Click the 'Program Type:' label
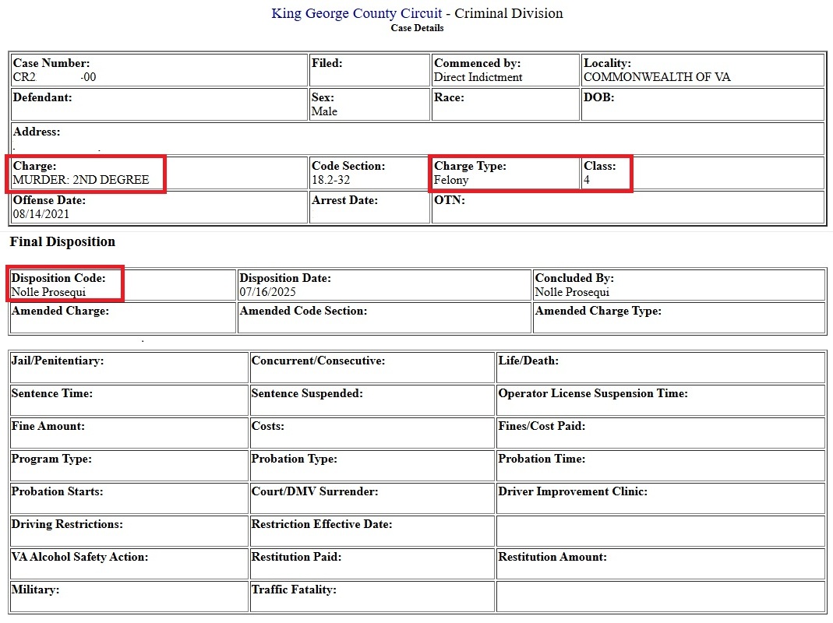The width and height of the screenshot is (833, 623). tap(51, 459)
